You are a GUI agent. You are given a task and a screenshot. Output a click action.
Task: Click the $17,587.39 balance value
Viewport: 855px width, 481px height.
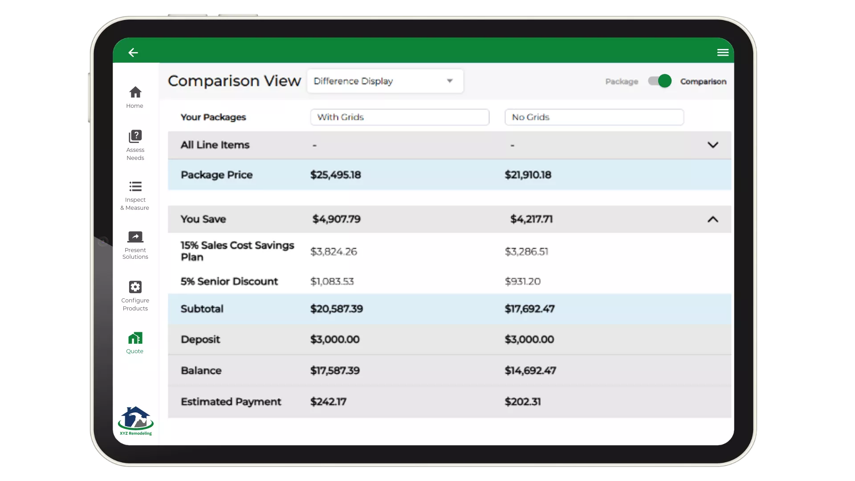(x=335, y=371)
